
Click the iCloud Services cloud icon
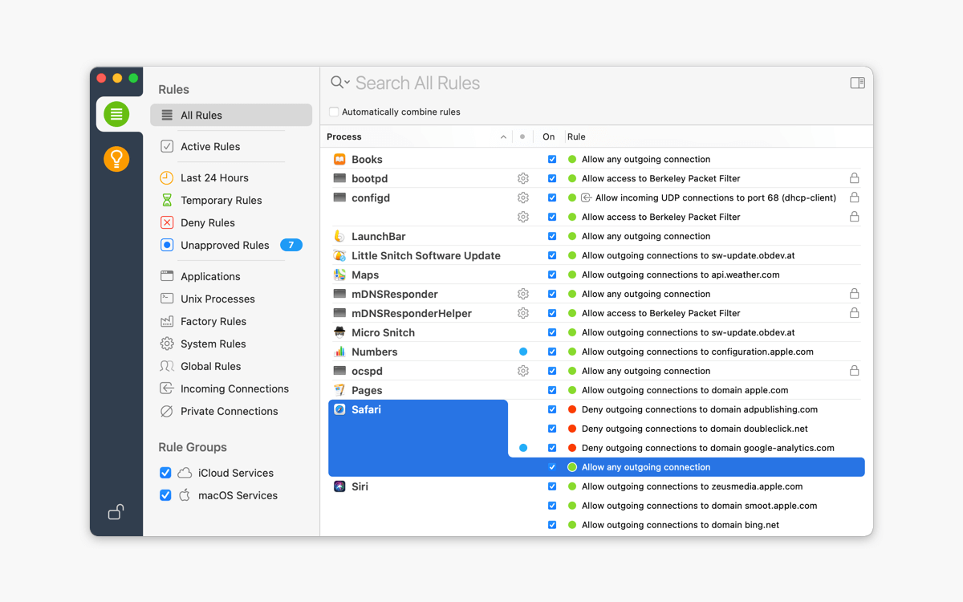pyautogui.click(x=185, y=473)
